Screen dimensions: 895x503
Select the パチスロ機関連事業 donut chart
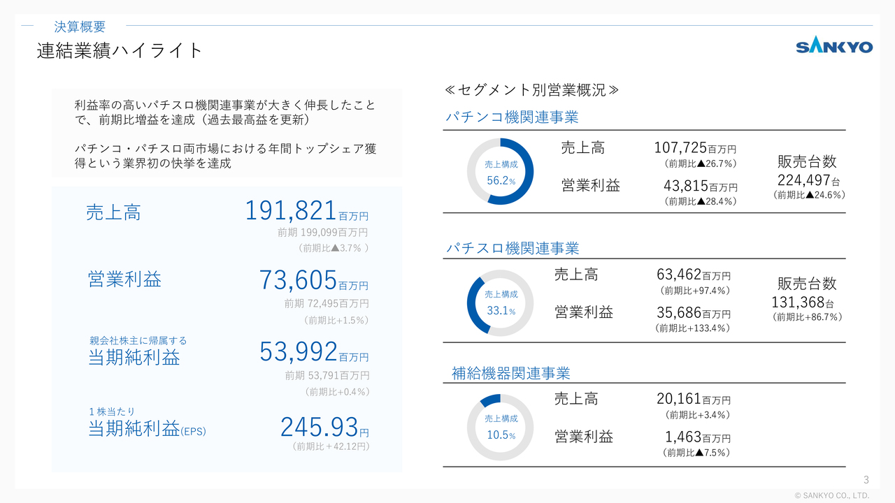tap(500, 302)
